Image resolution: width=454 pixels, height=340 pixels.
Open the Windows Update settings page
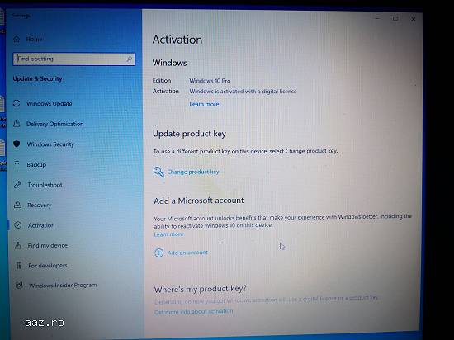click(50, 103)
